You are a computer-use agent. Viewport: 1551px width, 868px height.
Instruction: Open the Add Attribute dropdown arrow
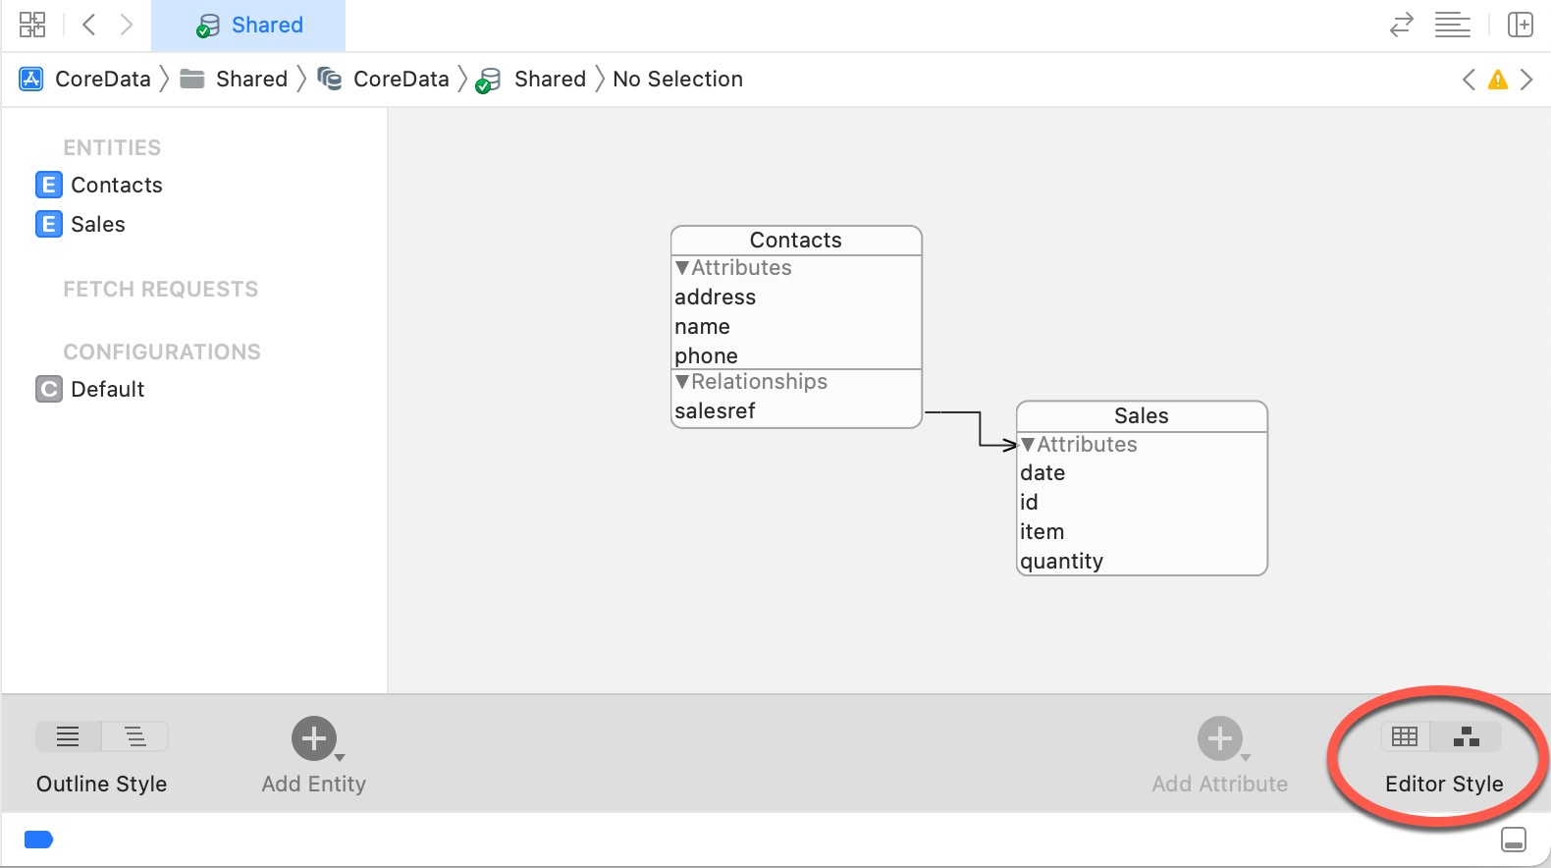click(x=1246, y=757)
